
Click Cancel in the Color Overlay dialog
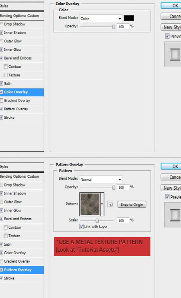coord(171,17)
